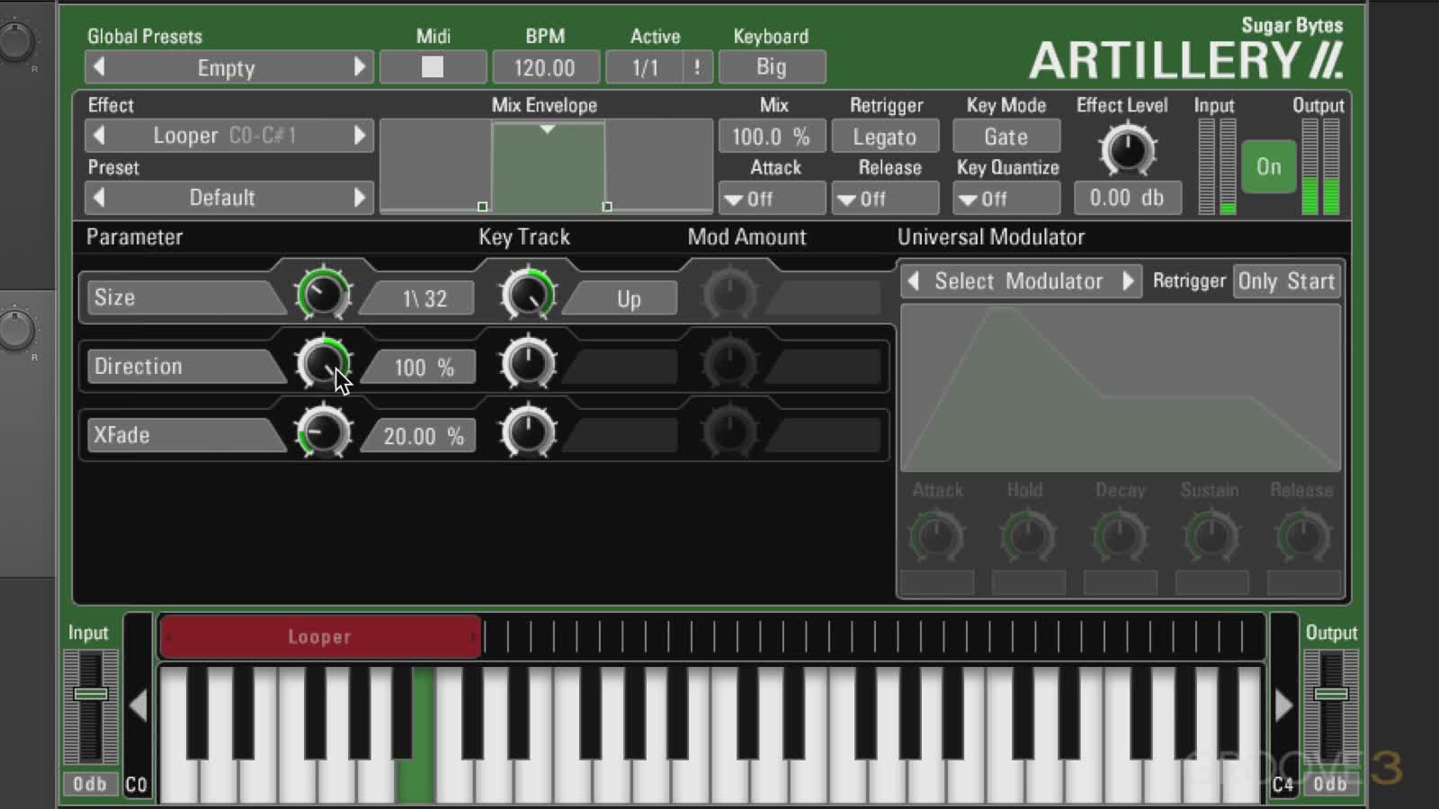1439x809 pixels.
Task: Click the Effect Level knob
Action: [1127, 150]
